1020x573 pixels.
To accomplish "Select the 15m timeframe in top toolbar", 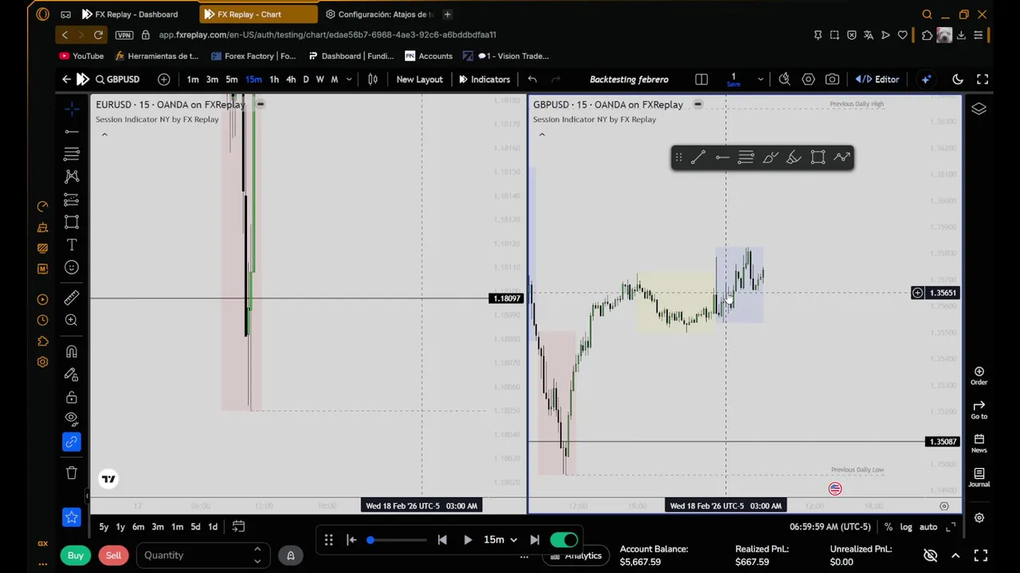I will pos(253,80).
